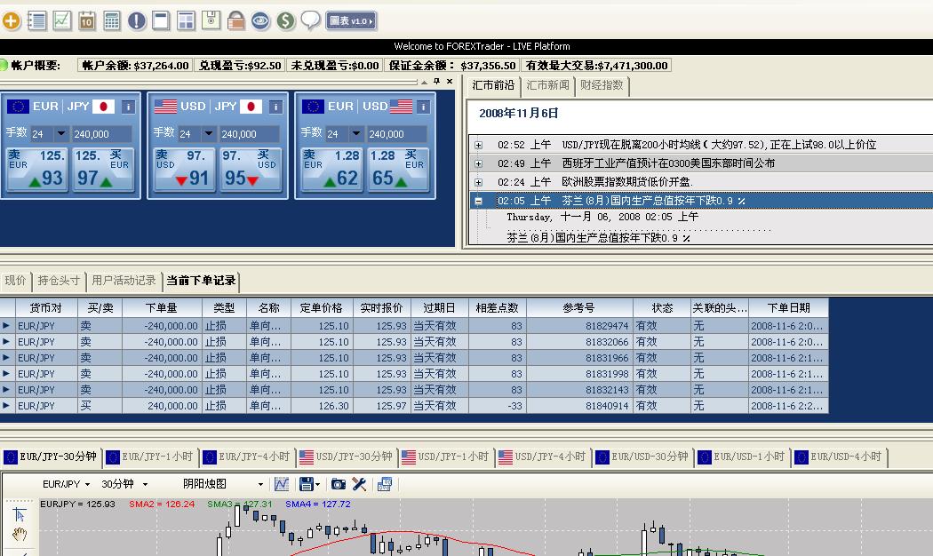
Task: Click the 240,000 amount field on EUR/USD tile
Action: coord(397,134)
